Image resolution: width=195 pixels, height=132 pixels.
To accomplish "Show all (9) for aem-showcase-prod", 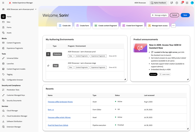I will [x=113, y=56].
